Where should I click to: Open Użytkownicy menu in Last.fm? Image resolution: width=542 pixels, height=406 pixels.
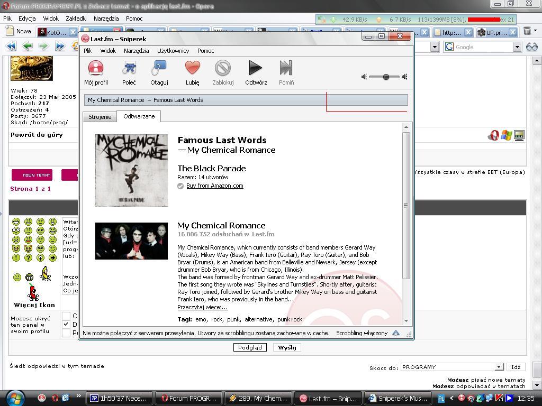173,51
